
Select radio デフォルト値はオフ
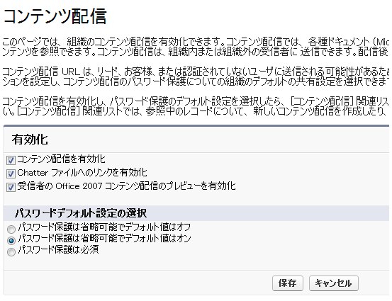click(11, 229)
